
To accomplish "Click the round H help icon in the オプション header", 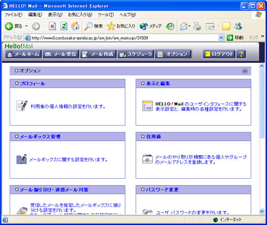I will click(245, 71).
